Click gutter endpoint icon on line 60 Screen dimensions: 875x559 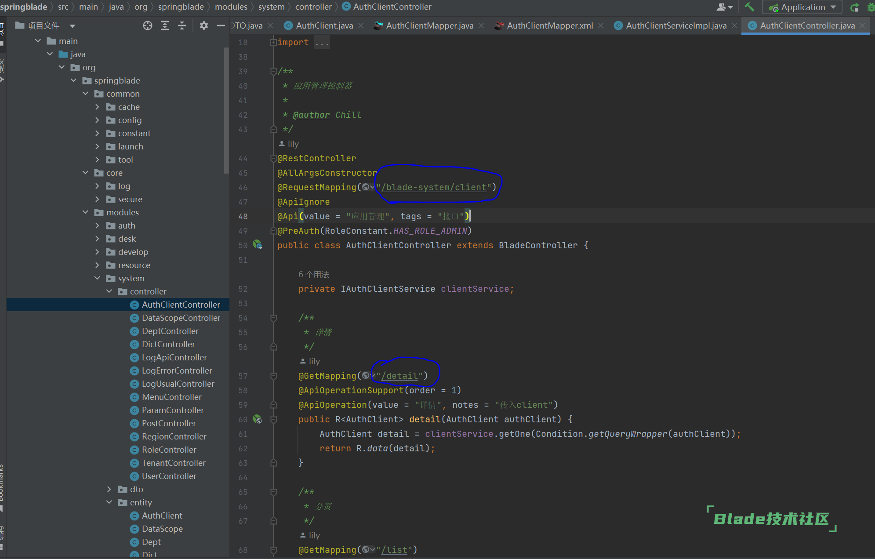pos(258,419)
